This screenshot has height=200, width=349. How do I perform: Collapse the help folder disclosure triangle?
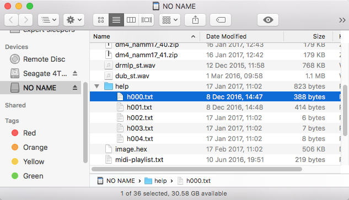pos(96,86)
